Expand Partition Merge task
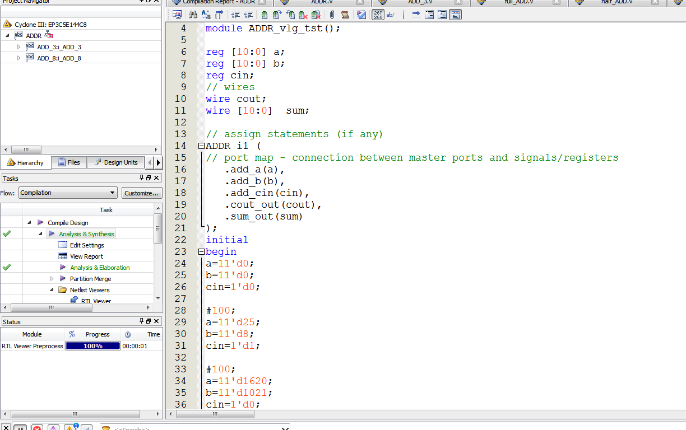 (x=52, y=279)
